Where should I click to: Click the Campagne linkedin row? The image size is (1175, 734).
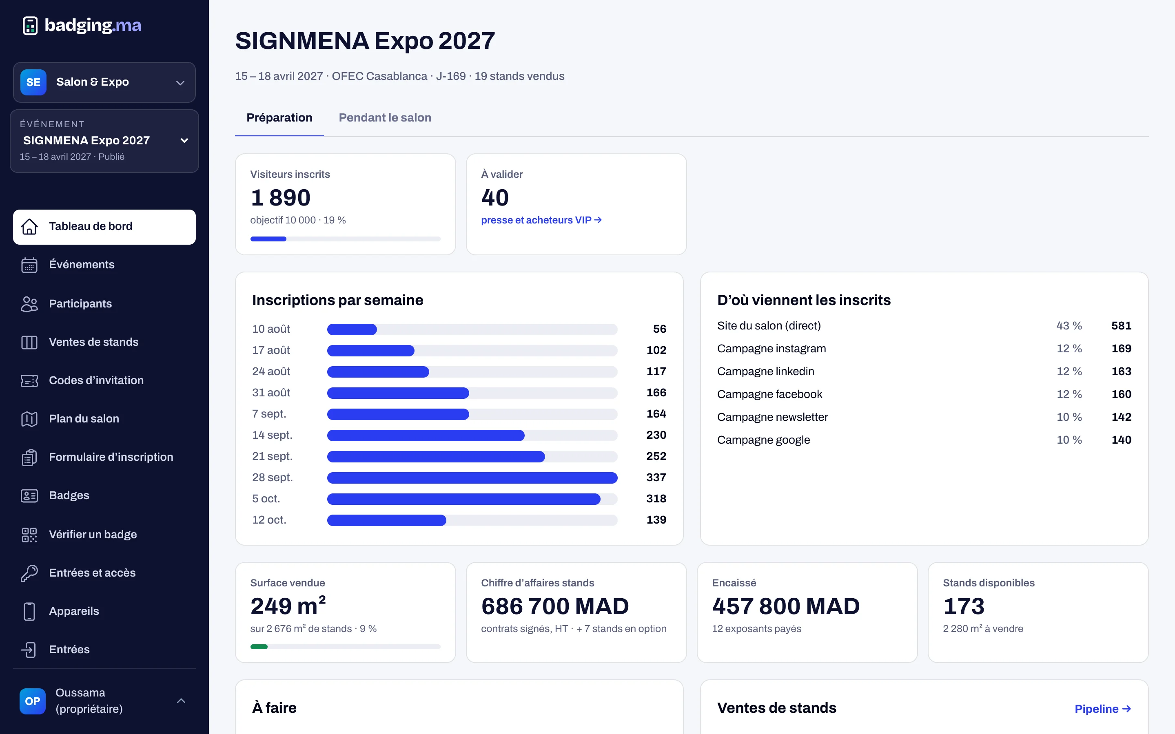[924, 371]
